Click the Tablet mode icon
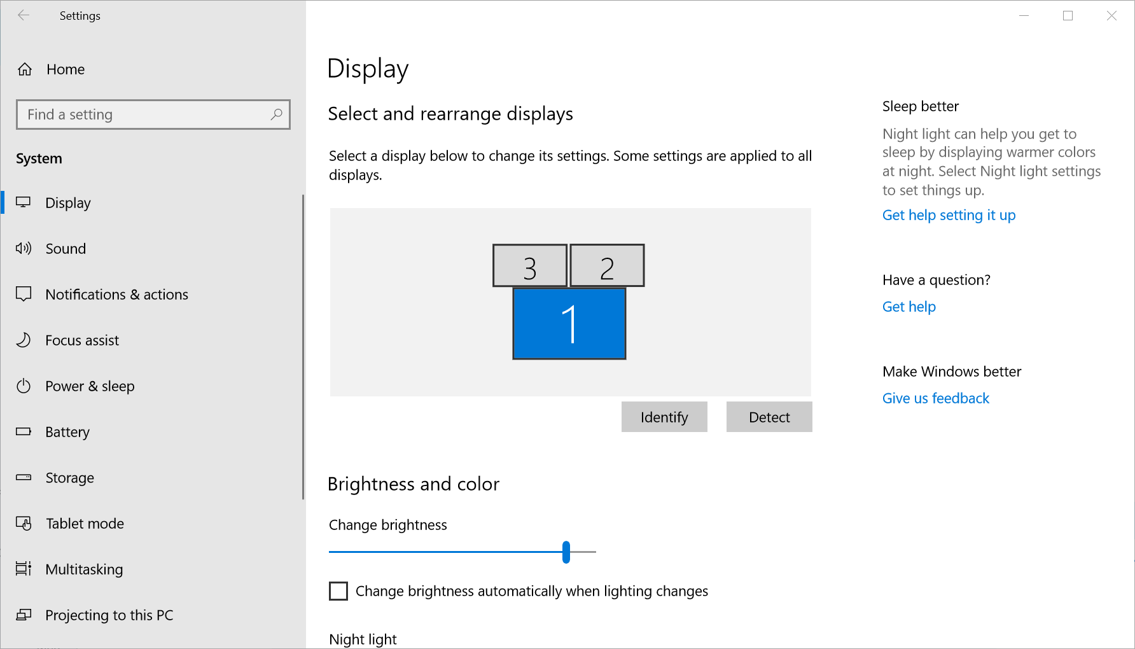 point(24,524)
